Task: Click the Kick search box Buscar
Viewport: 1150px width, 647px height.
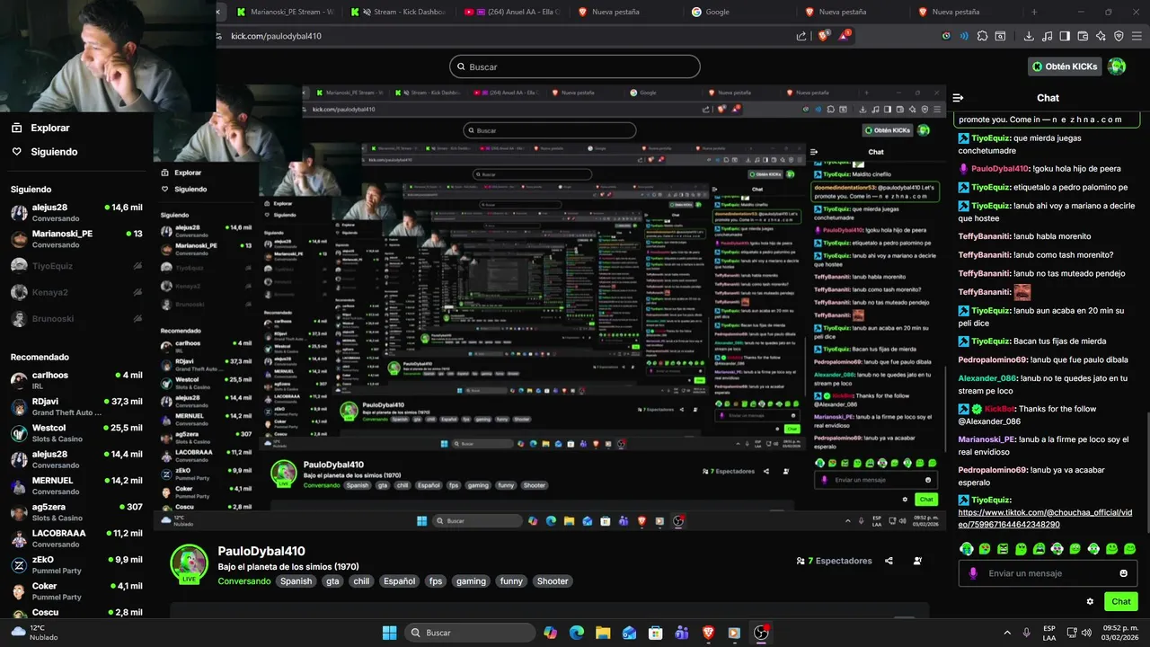Action: (575, 66)
